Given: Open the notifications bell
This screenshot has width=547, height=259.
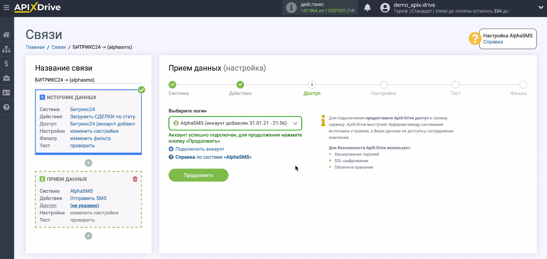Looking at the screenshot, I should point(368,7).
